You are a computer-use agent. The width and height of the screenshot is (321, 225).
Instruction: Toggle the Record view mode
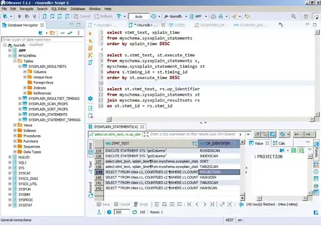point(90,190)
